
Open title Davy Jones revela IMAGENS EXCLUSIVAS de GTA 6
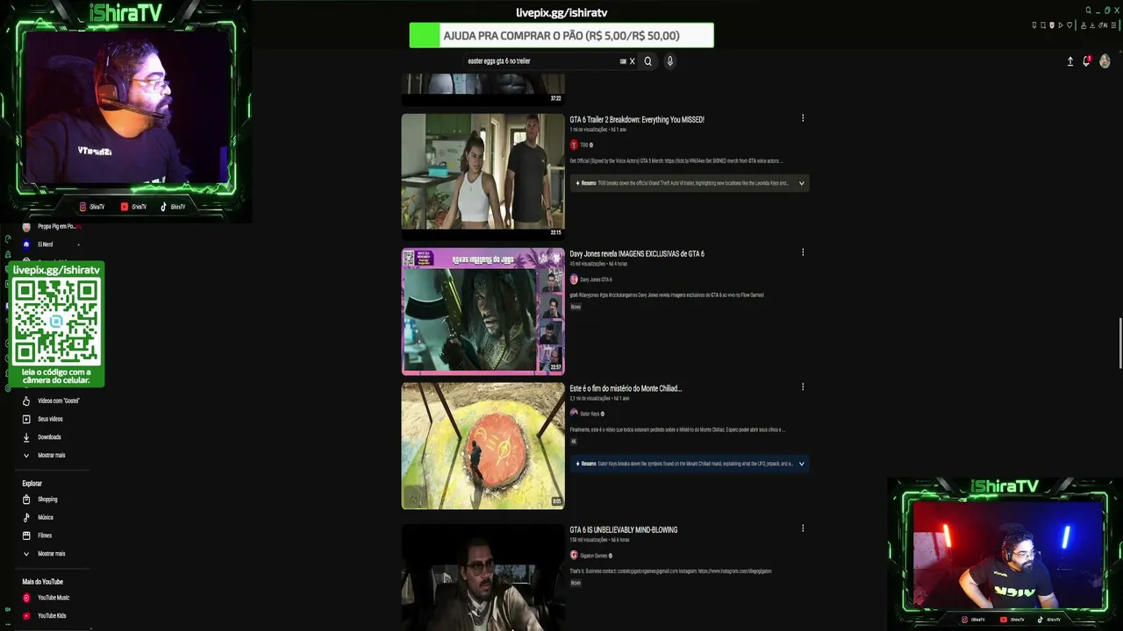point(637,254)
